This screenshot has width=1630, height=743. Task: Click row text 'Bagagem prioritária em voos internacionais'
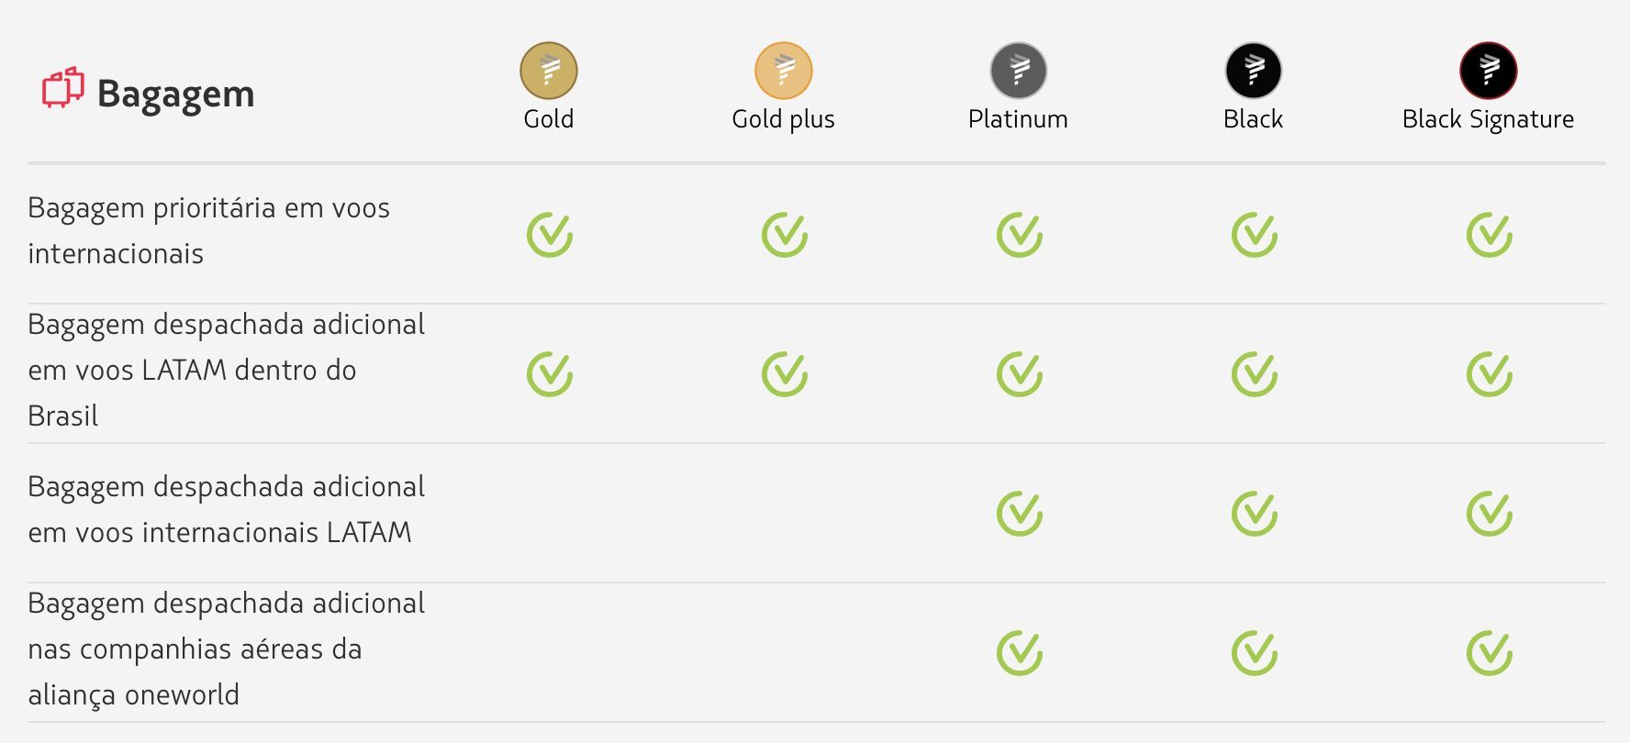tap(208, 230)
